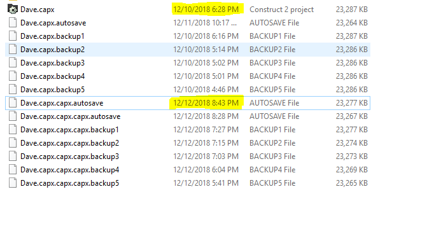
Task: Click the 23,264 KB size entry
Action: coord(352,23)
